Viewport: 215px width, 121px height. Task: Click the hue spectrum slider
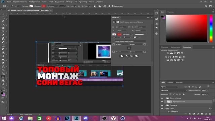point(211,28)
